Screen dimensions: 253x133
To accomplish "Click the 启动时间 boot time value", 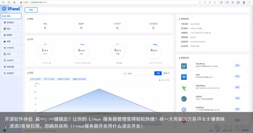I will click(x=198, y=42).
